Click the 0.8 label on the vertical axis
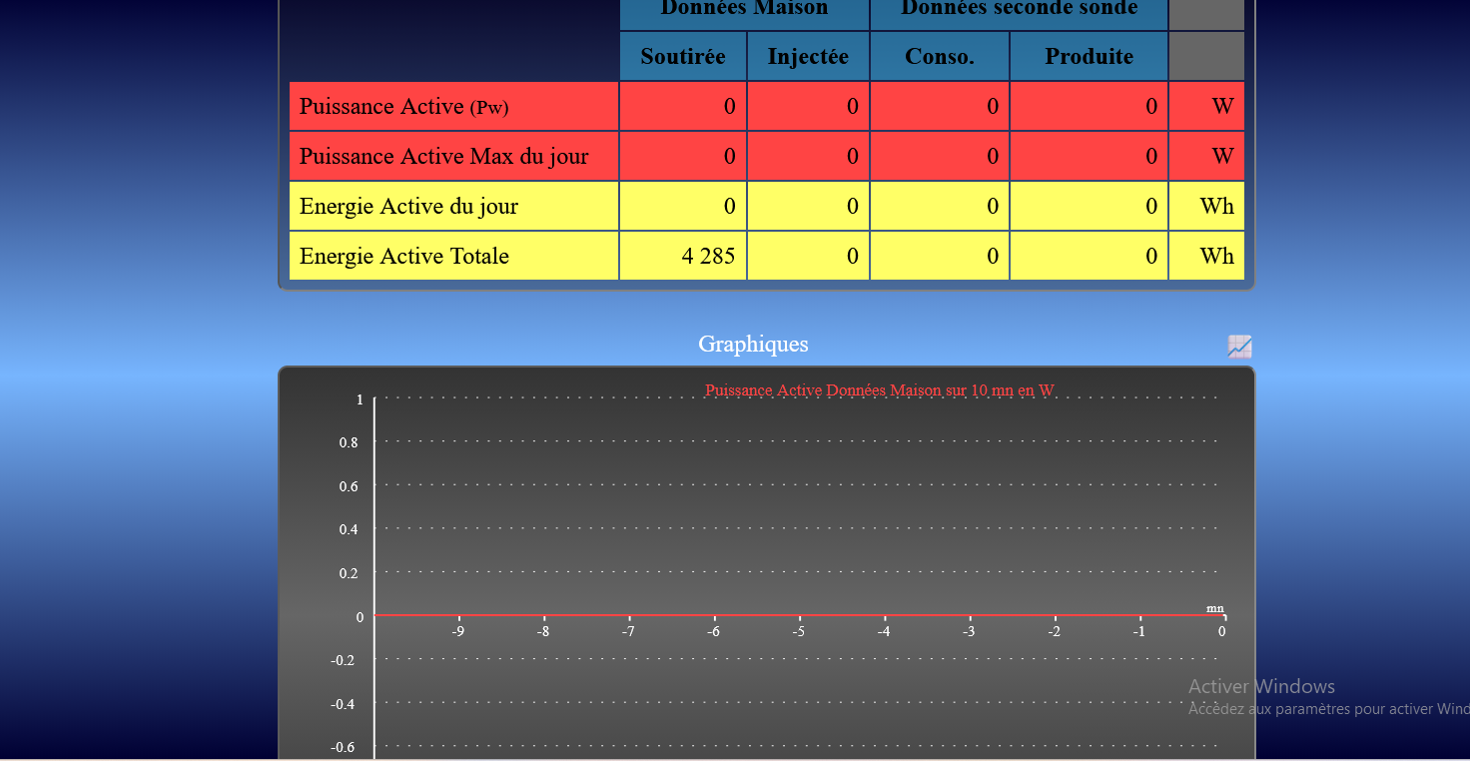1470x761 pixels. point(349,442)
